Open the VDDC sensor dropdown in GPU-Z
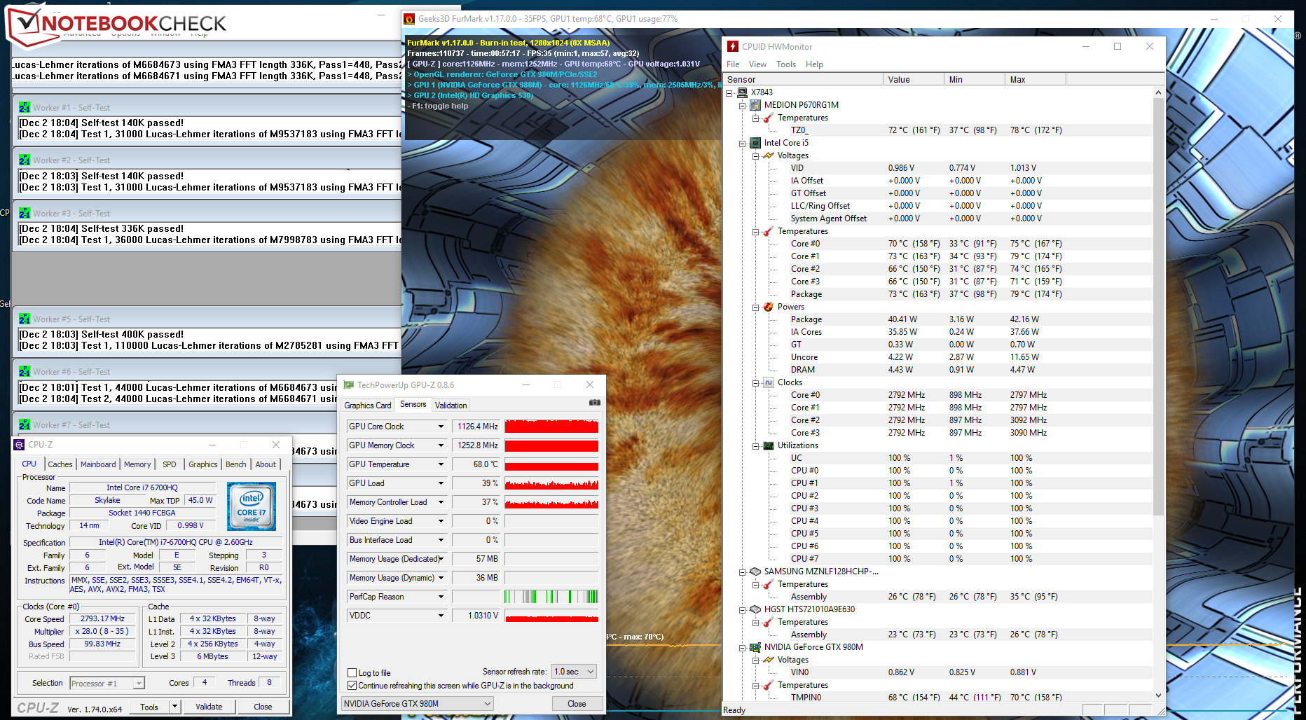Screen dimensions: 1306x720 click(x=441, y=616)
